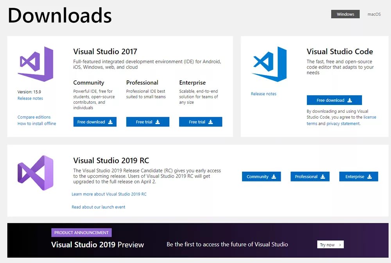Switch to the Windows platform tab

click(x=345, y=14)
